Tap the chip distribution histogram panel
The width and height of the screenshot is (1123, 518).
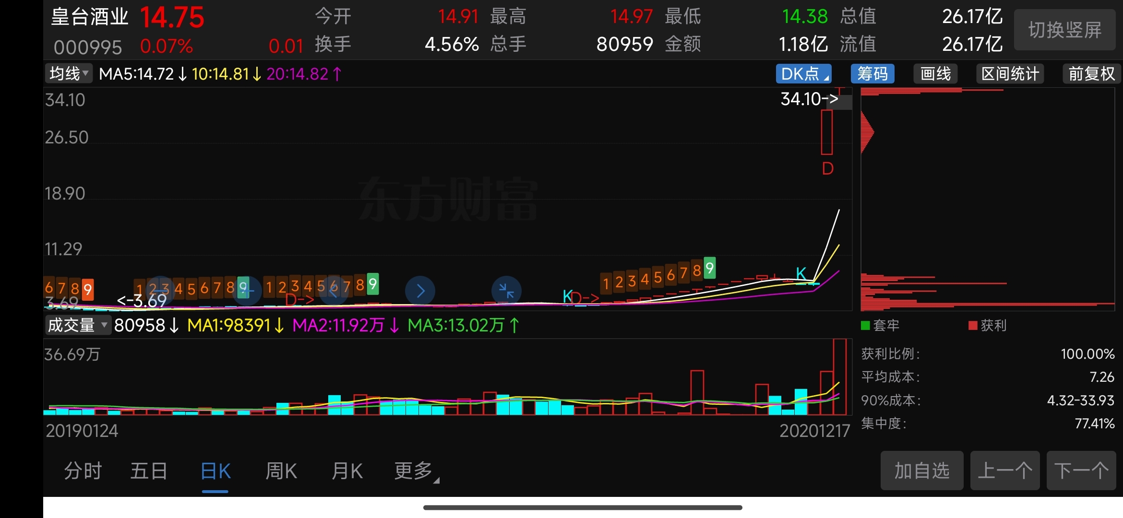tap(988, 199)
